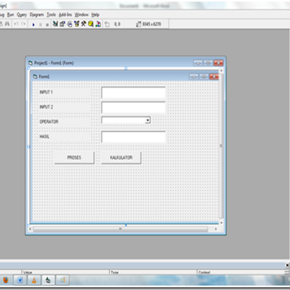Viewport: 290px width, 290px height.
Task: Open the Data View Window icon
Action: tap(90, 24)
